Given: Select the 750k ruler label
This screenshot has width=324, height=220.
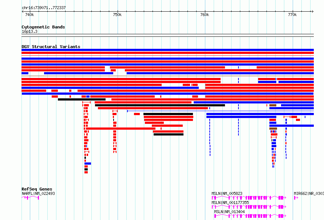Looking at the screenshot, I should click(117, 15).
